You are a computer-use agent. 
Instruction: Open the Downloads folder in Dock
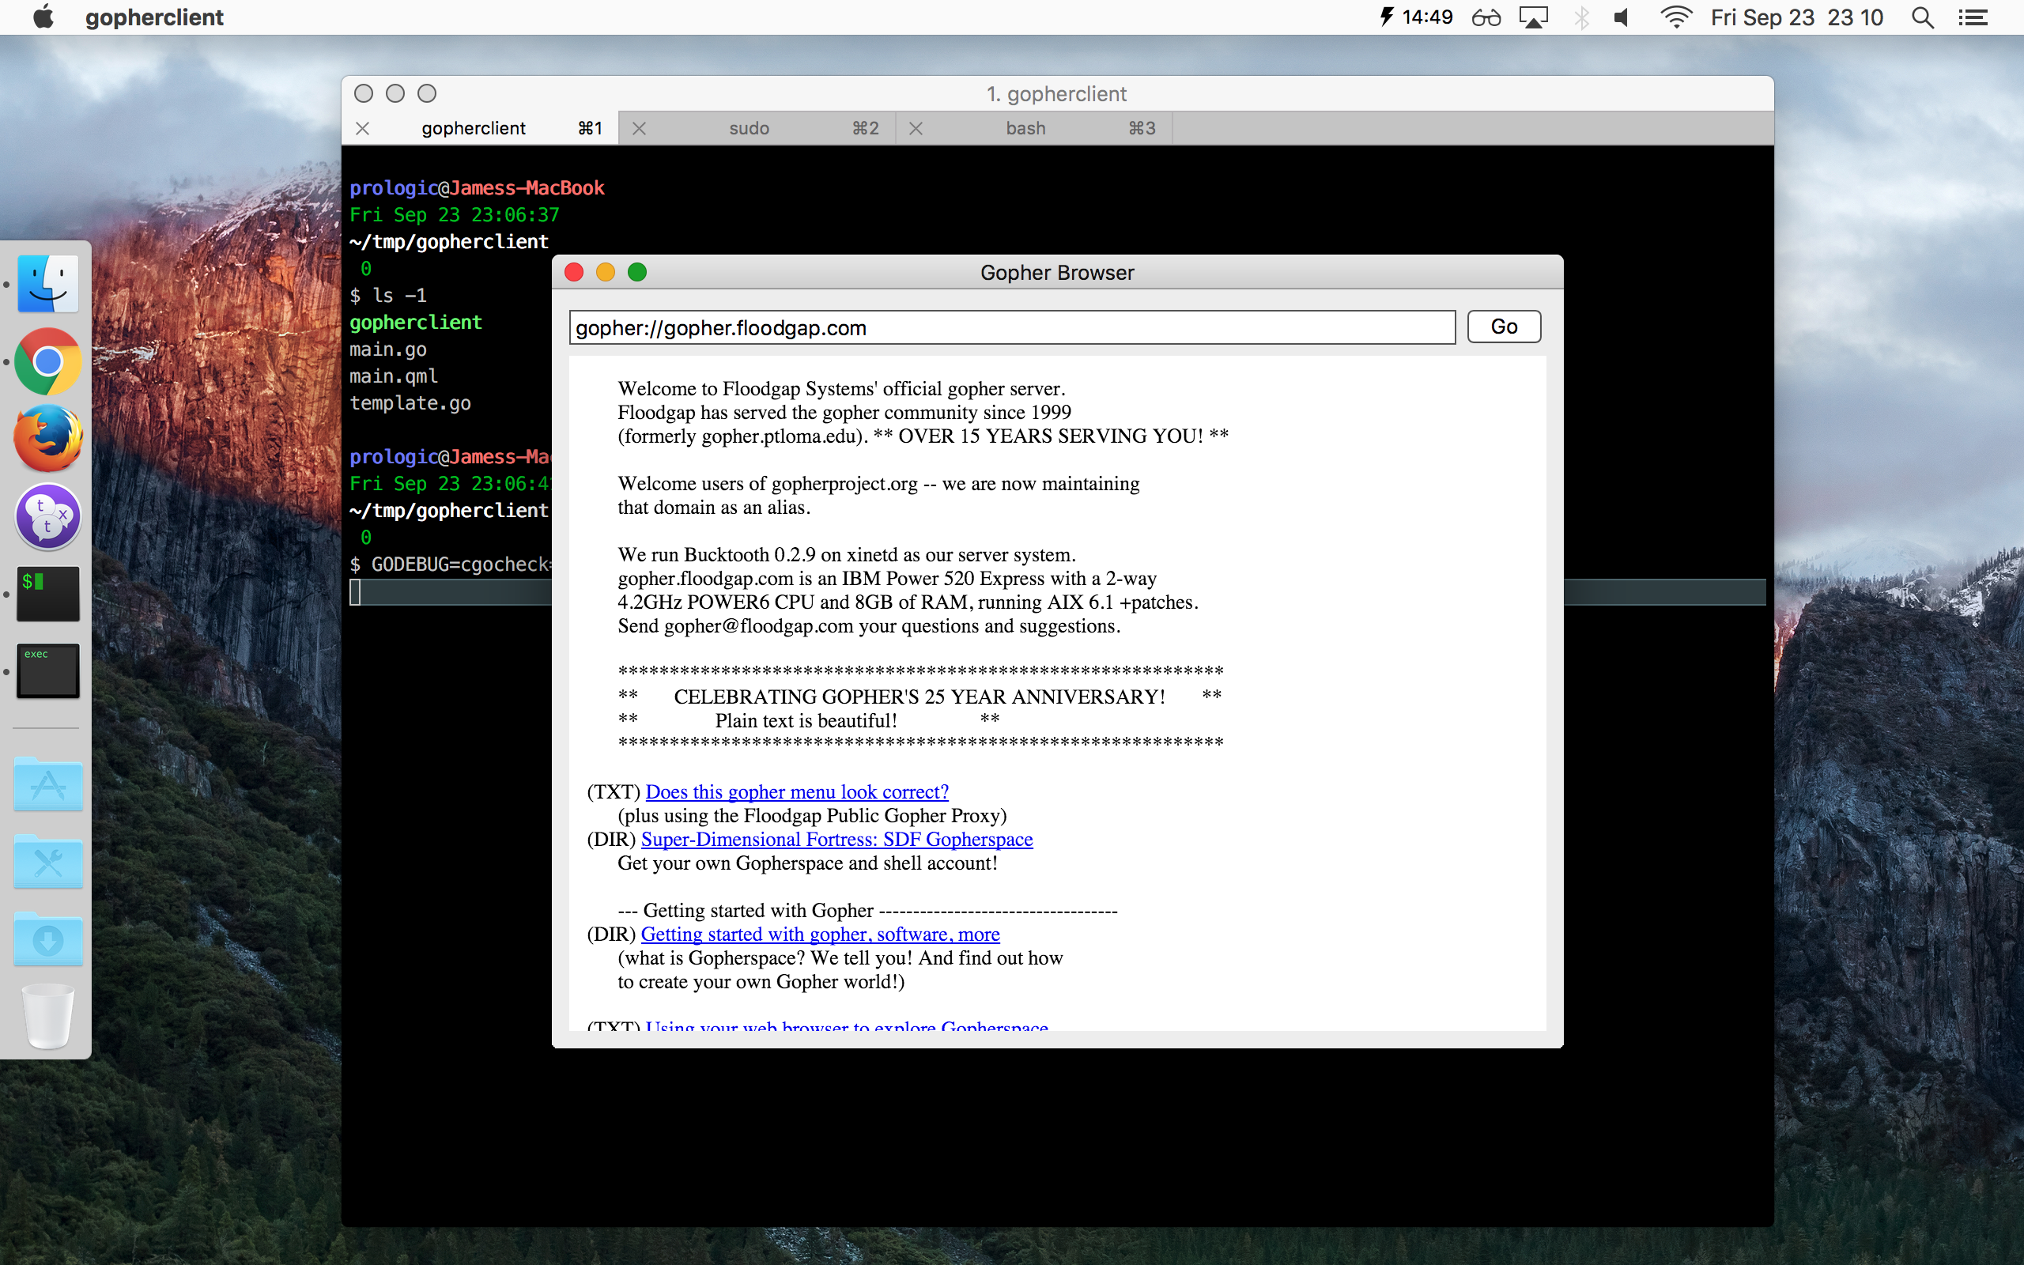pyautogui.click(x=47, y=938)
